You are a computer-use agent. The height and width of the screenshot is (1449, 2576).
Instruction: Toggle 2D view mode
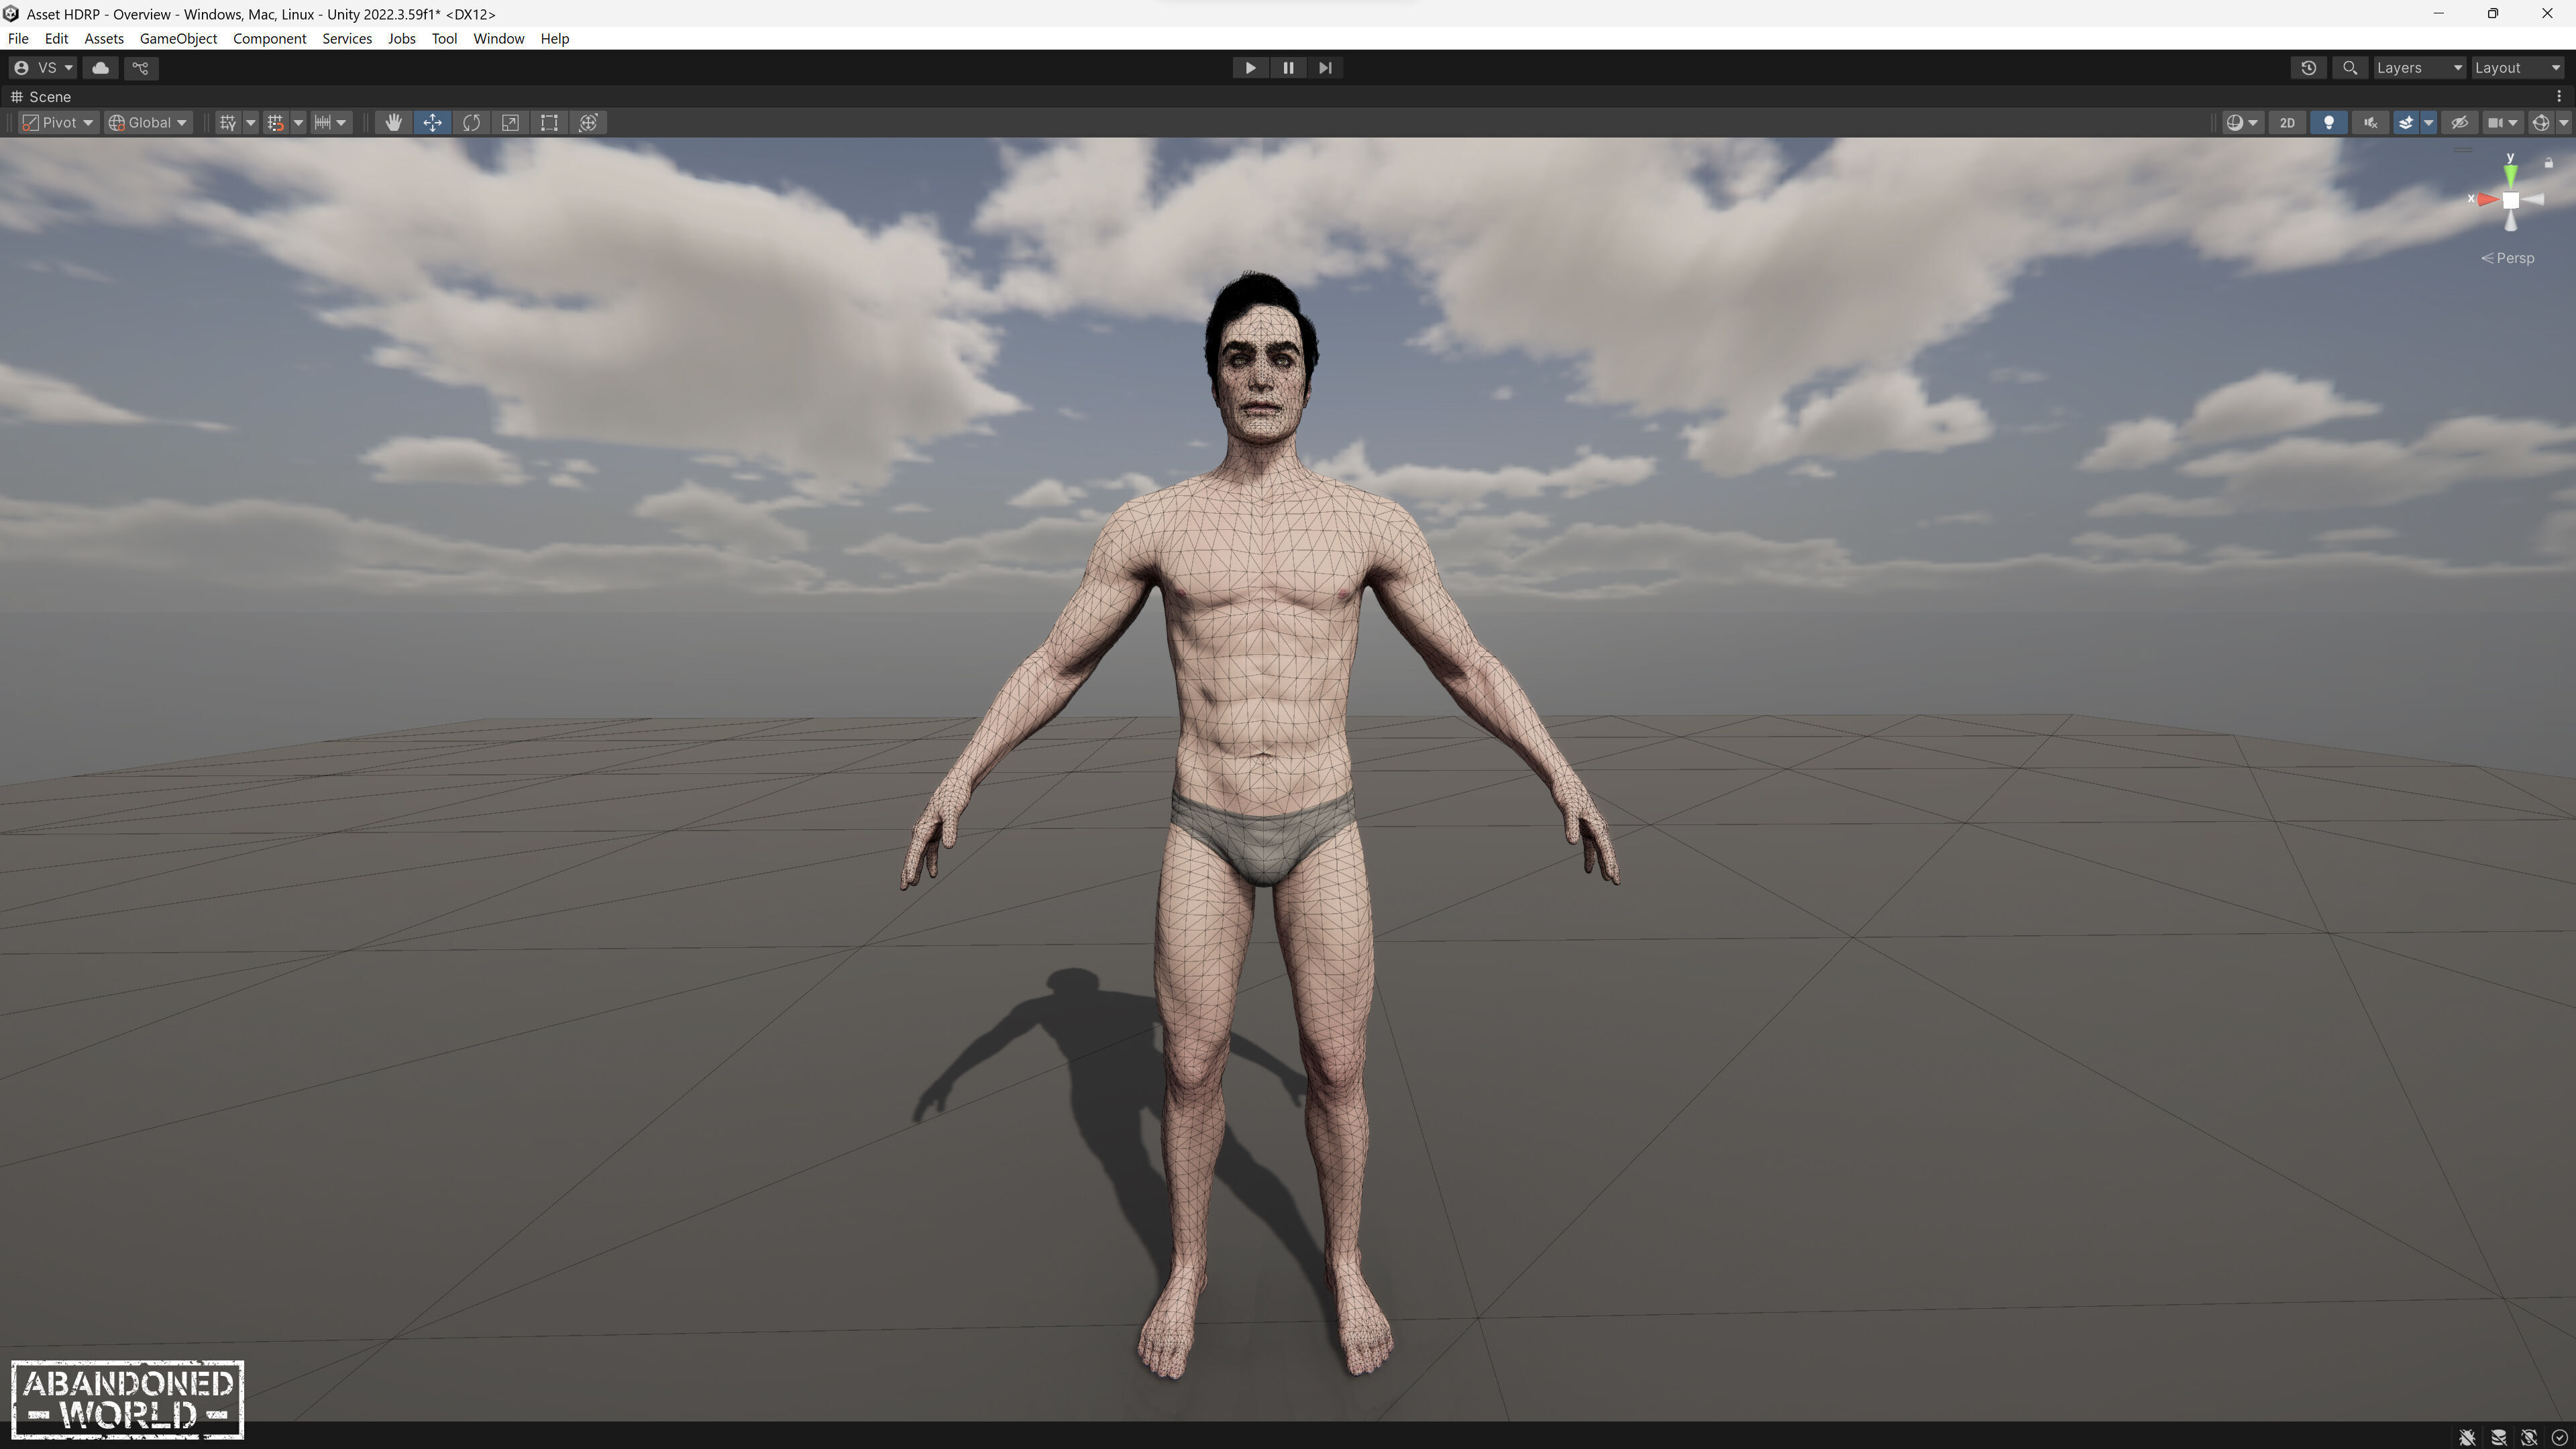pyautogui.click(x=2287, y=122)
